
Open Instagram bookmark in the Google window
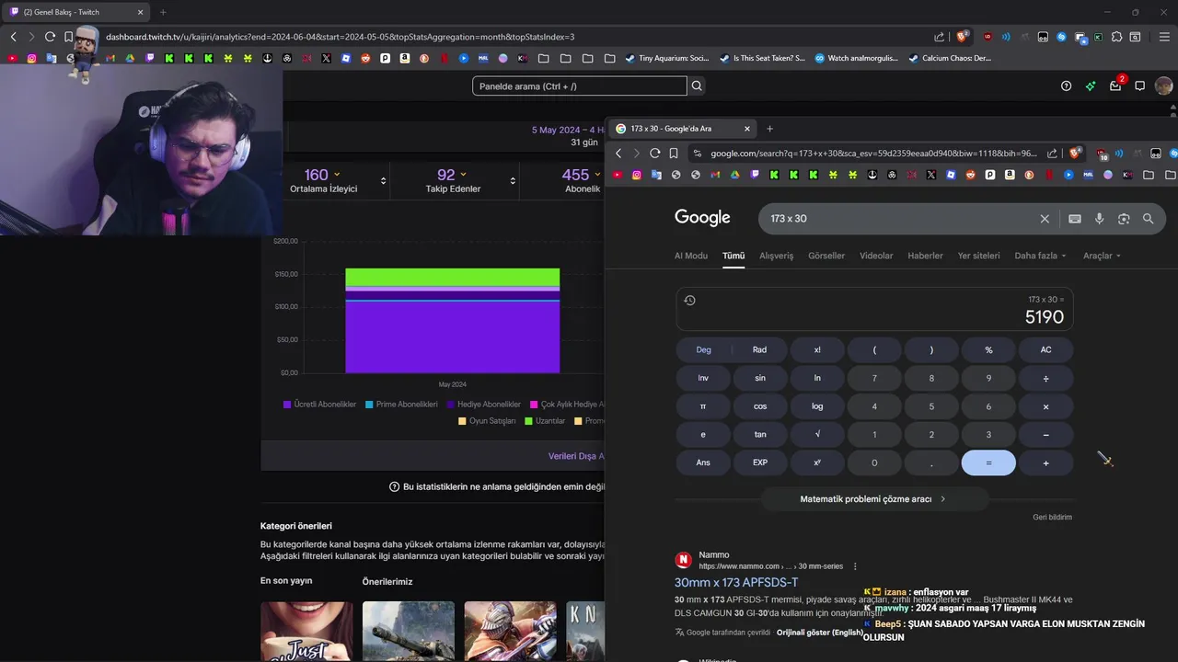pyautogui.click(x=636, y=175)
